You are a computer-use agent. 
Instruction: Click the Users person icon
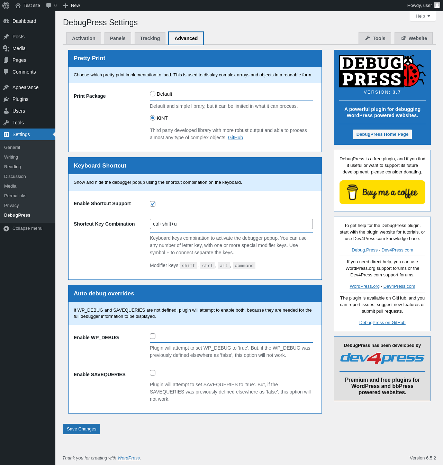coord(6,111)
